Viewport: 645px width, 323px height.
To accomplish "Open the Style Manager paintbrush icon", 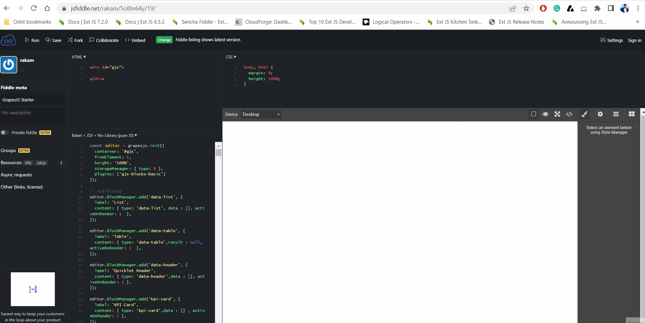I will (x=584, y=114).
